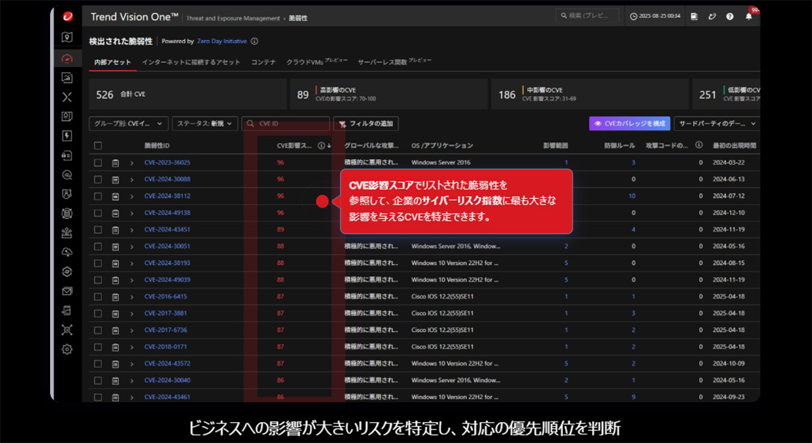Click the 186 中影響のCVE summary card
The image size is (812, 443).
tap(589, 94)
